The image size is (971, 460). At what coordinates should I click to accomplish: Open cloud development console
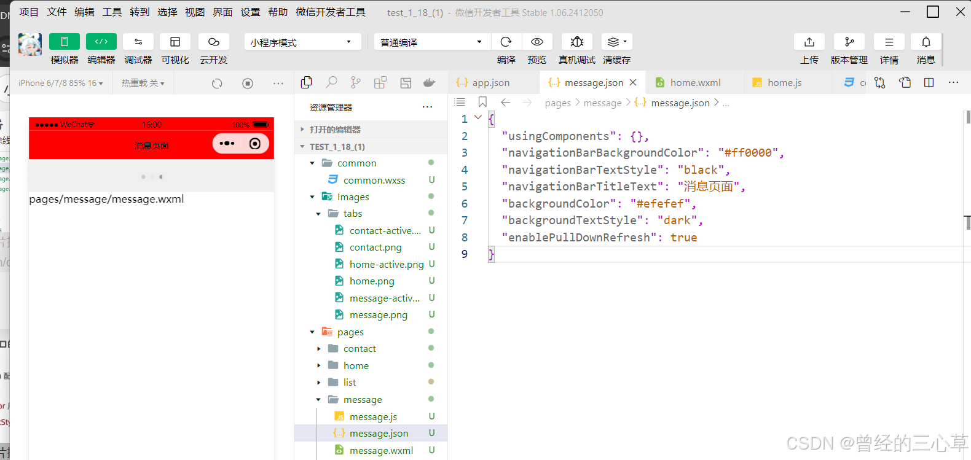pyautogui.click(x=214, y=42)
